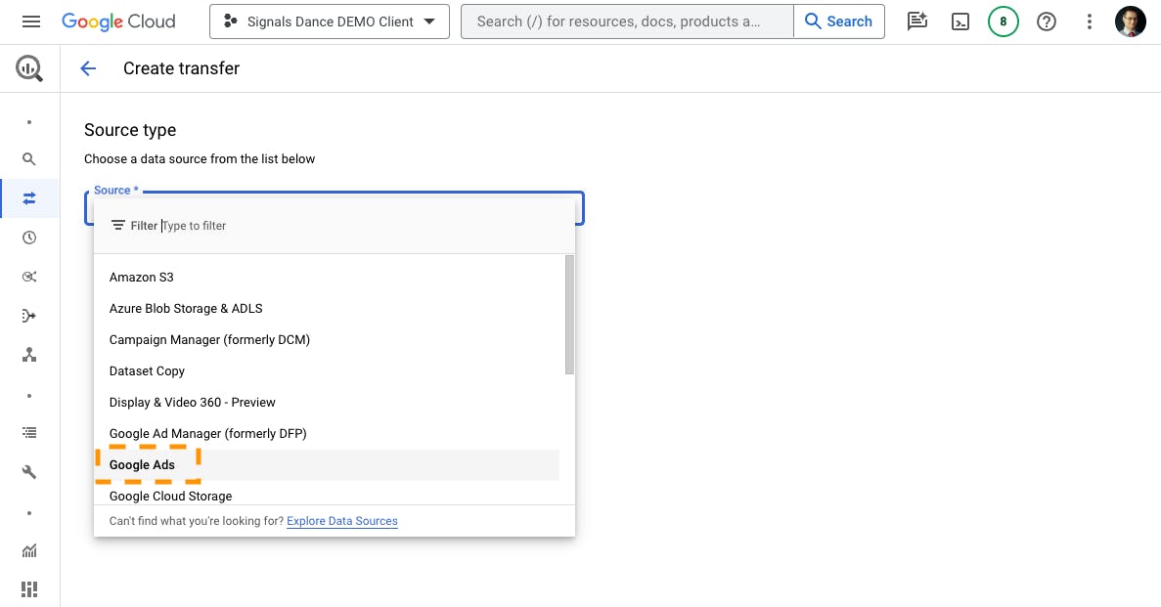Open notifications badge showing 8
The height and width of the screenshot is (607, 1161).
1004,22
